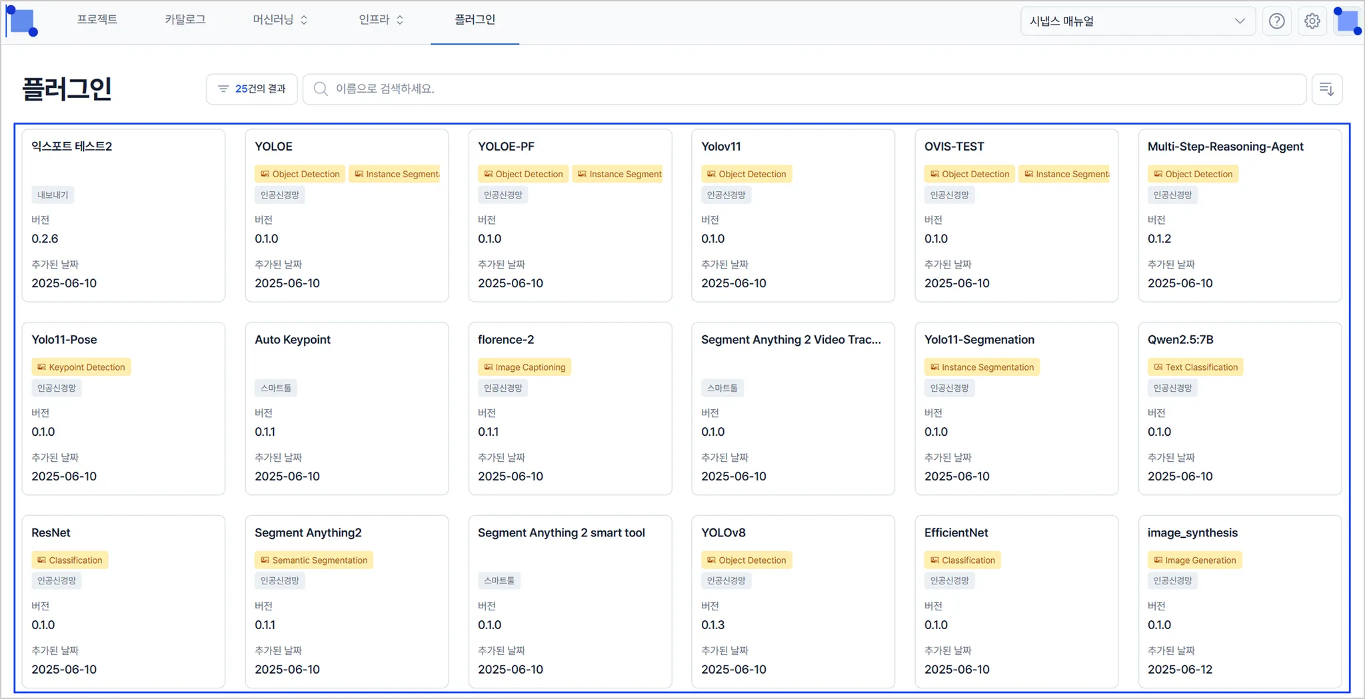Viewport: 1365px width, 699px height.
Task: Click 스마트툴 tag on Auto Keypoint
Action: 276,388
